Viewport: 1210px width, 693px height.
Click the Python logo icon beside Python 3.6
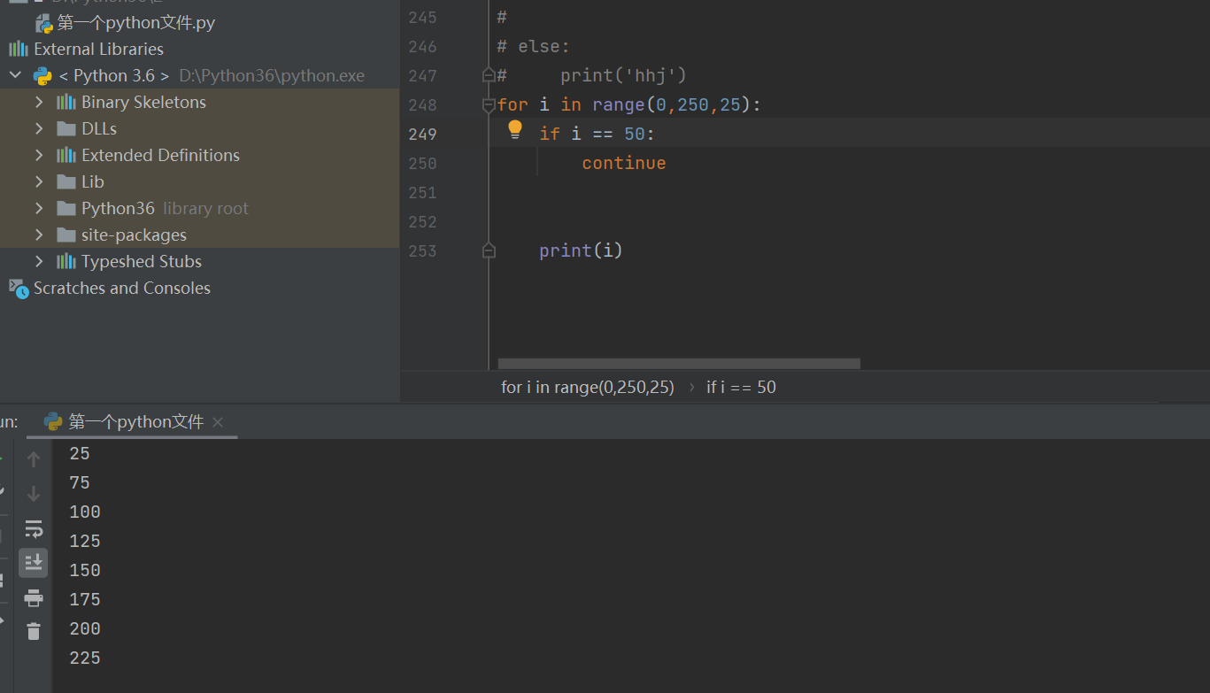pyautogui.click(x=42, y=75)
